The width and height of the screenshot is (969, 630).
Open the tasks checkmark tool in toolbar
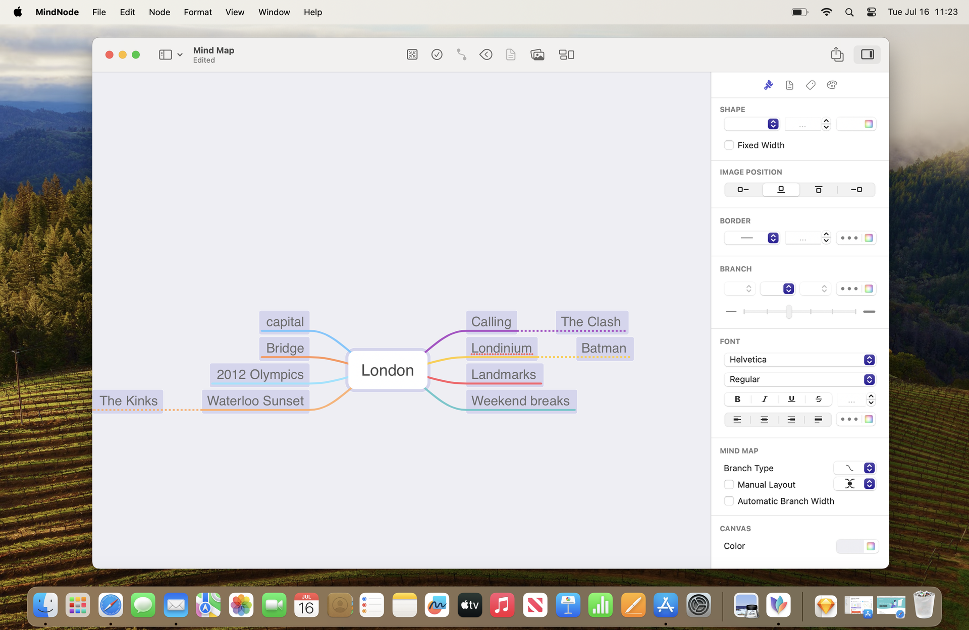tap(437, 54)
